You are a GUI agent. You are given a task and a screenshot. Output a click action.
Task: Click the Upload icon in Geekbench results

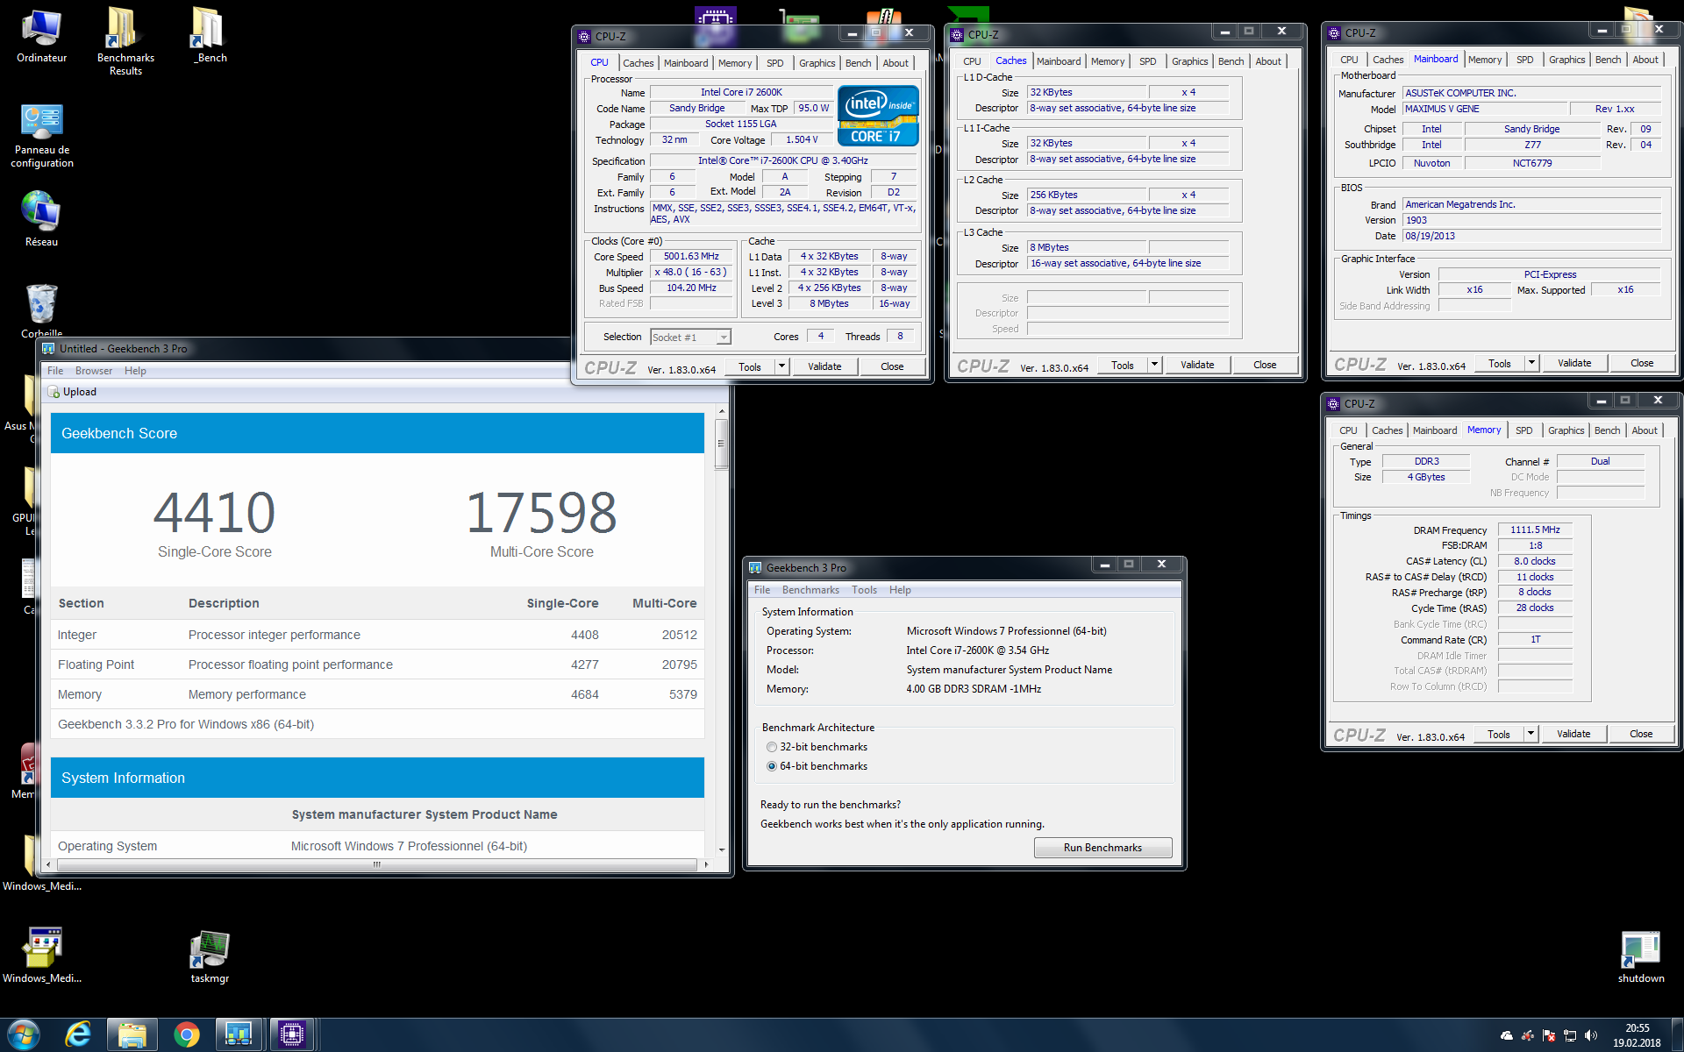(54, 392)
